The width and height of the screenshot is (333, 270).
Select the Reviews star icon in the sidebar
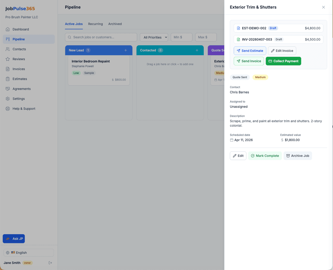click(8, 59)
